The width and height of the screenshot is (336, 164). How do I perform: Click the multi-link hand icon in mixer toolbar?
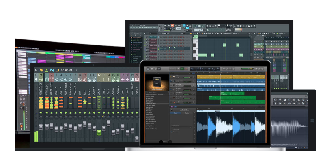[x=41, y=70]
